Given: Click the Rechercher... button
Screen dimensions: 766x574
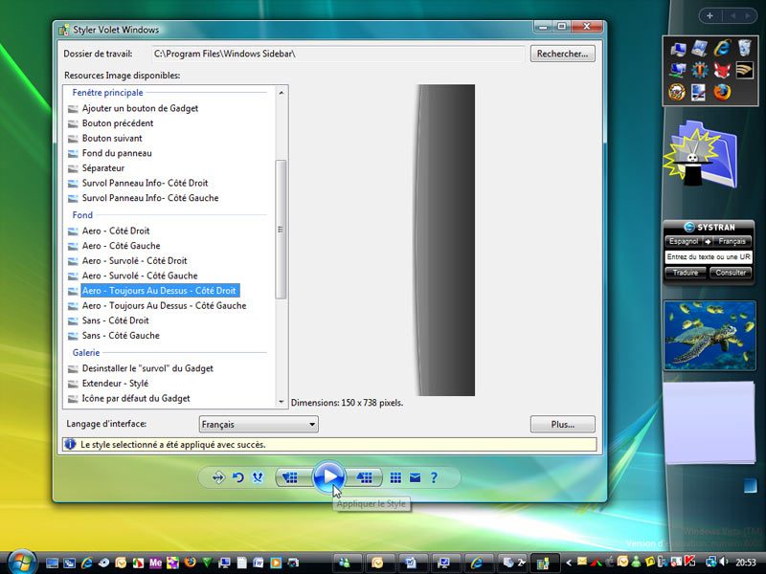Looking at the screenshot, I should click(x=562, y=54).
